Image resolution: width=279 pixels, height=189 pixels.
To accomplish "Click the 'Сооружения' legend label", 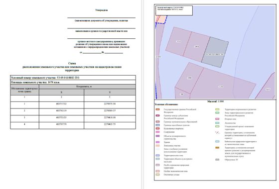I will tap(169, 132).
